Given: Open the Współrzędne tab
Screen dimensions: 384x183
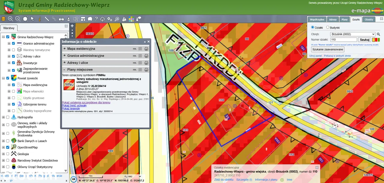Looking at the screenshot, I should click(x=317, y=19).
